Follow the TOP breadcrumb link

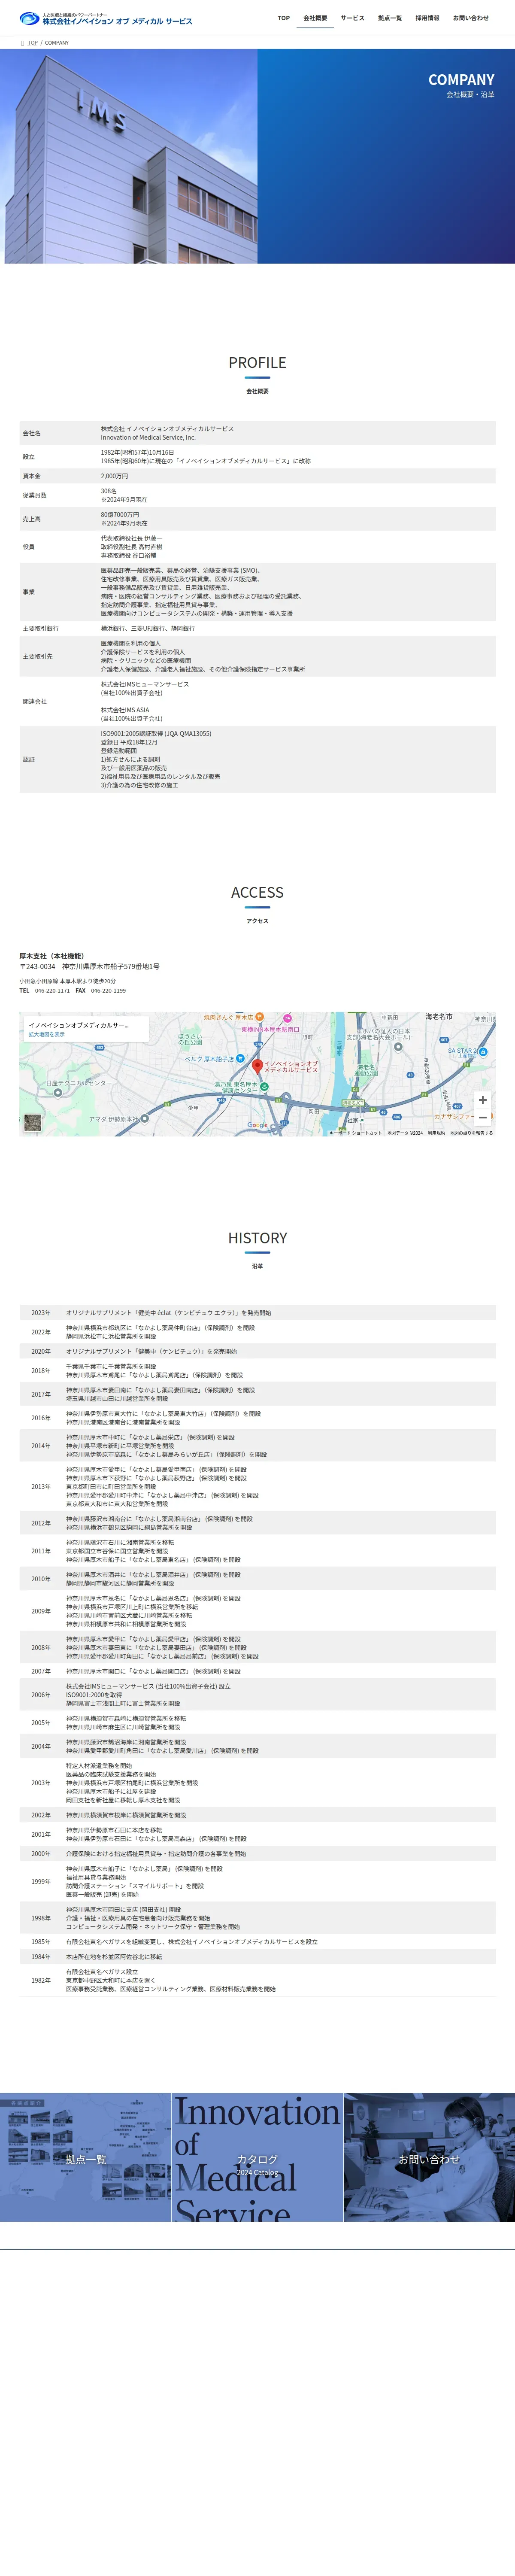pos(33,43)
